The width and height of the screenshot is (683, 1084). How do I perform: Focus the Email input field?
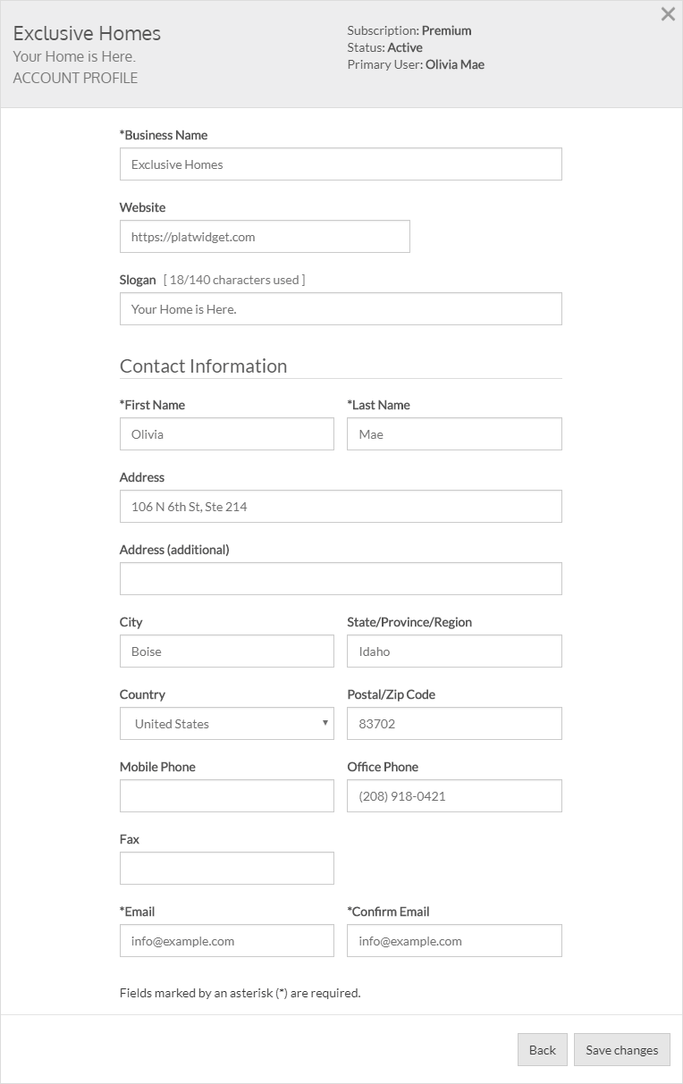click(226, 941)
